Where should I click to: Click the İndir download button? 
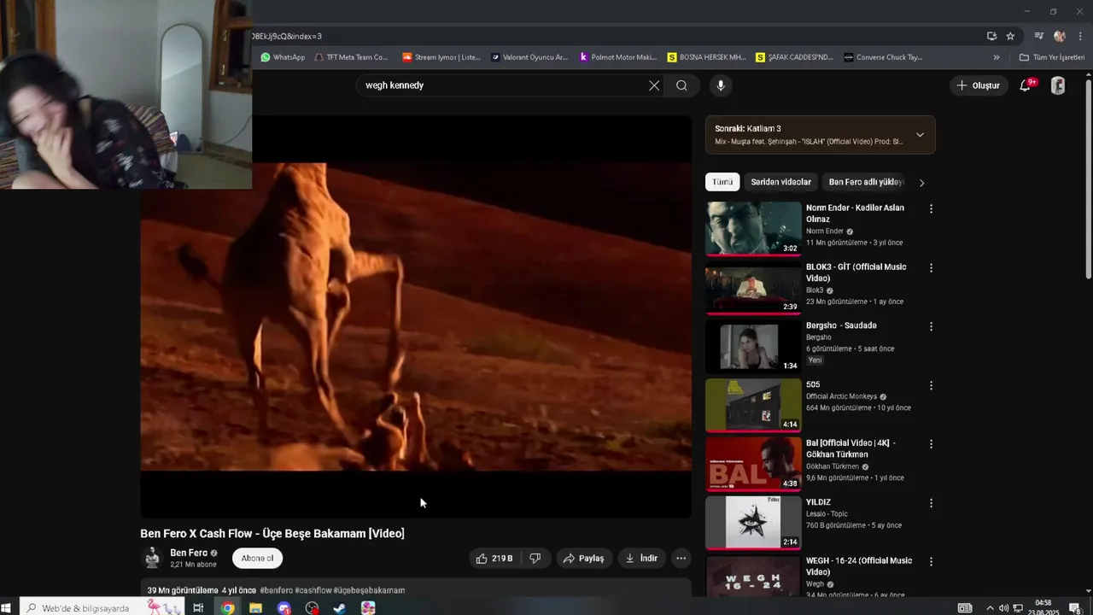641,559
